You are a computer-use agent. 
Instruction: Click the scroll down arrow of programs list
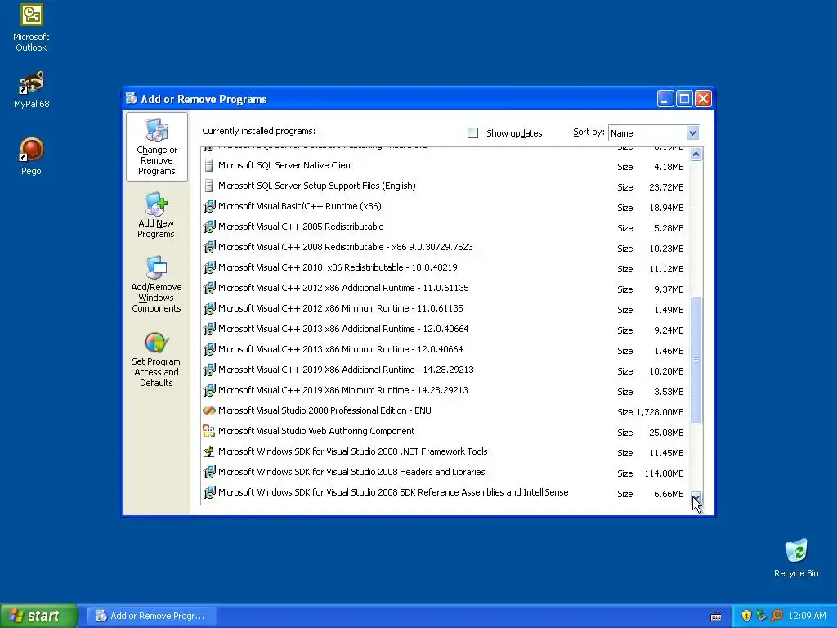[696, 498]
